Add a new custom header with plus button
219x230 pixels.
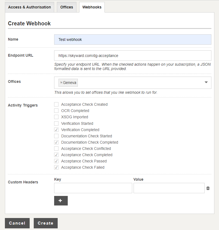coord(61,201)
